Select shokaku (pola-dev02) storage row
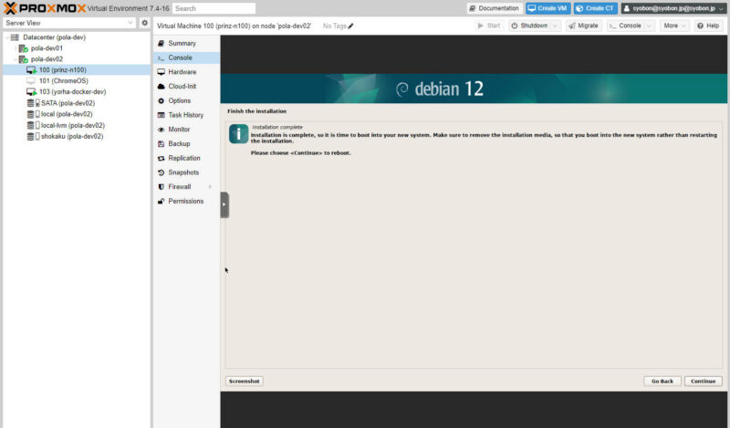The image size is (730, 428). 77,137
